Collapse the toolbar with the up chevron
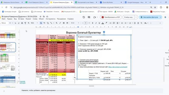Screen dimensions: 169x95 (x=160, y=23)
